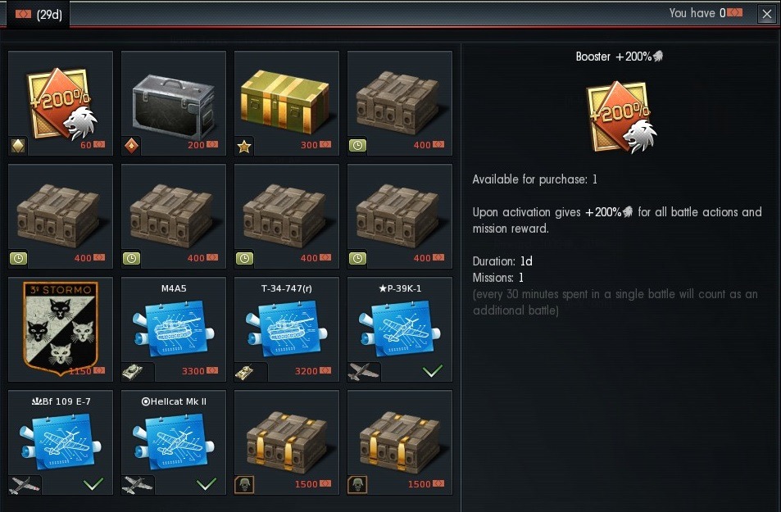The height and width of the screenshot is (512, 781).
Task: Select the Bf 109 E-7 blueprint
Action: 61,442
